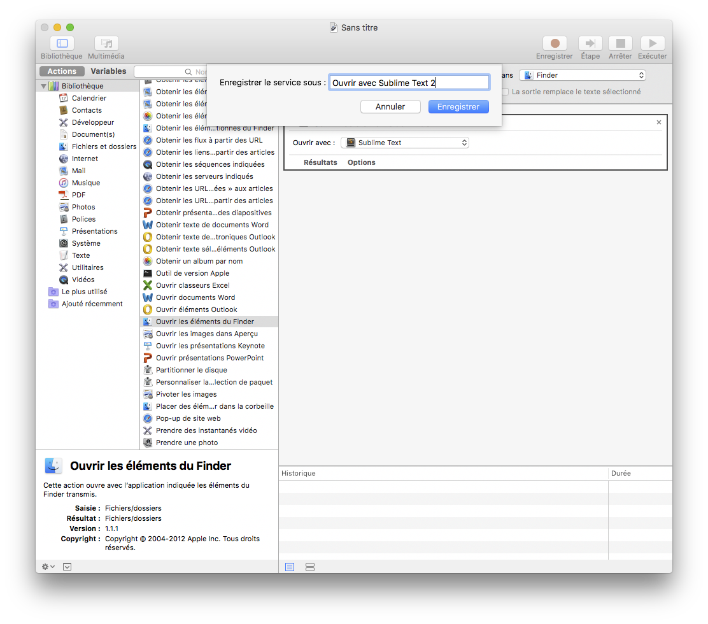Collapse the Bibliothèque tree triangle
This screenshot has width=708, height=624.
point(44,86)
